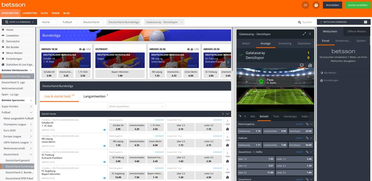The image size is (372, 181).
Task: Select Bayern München odds 1.19 in list
Action: [x=155, y=175]
